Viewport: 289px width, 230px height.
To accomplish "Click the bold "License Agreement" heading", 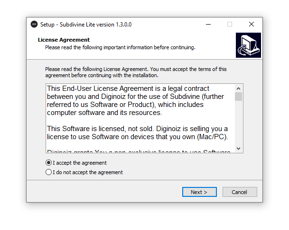I will pos(64,40).
